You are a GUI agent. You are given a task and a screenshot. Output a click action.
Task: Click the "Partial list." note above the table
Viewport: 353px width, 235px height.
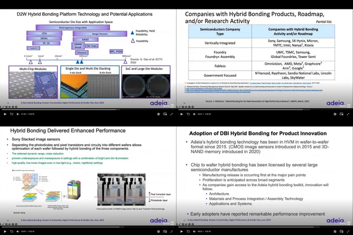[324, 22]
